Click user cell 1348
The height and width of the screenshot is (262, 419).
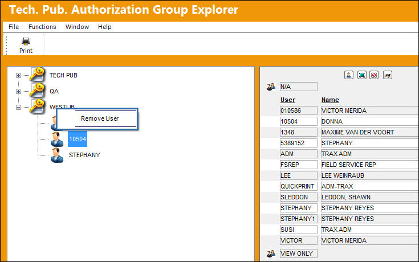(299, 132)
